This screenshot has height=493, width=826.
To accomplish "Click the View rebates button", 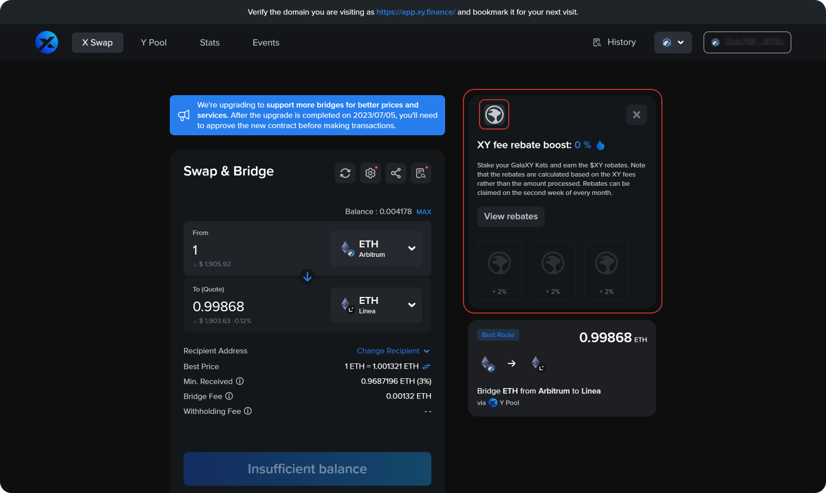I will 511,216.
